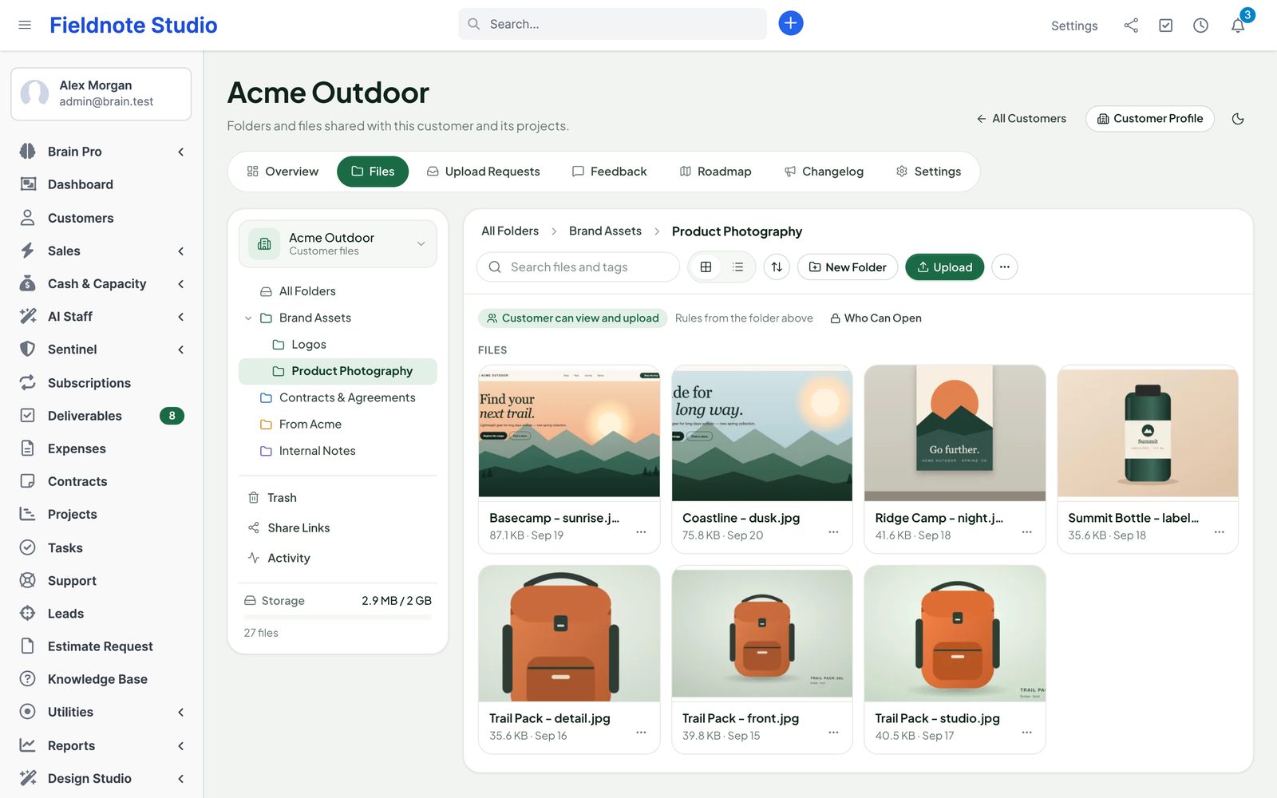The height and width of the screenshot is (798, 1277).
Task: Open the Customer Profile button
Action: point(1150,119)
